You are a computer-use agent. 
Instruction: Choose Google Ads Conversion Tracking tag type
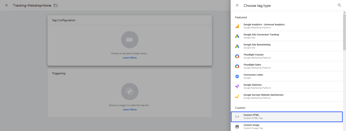tap(287, 36)
